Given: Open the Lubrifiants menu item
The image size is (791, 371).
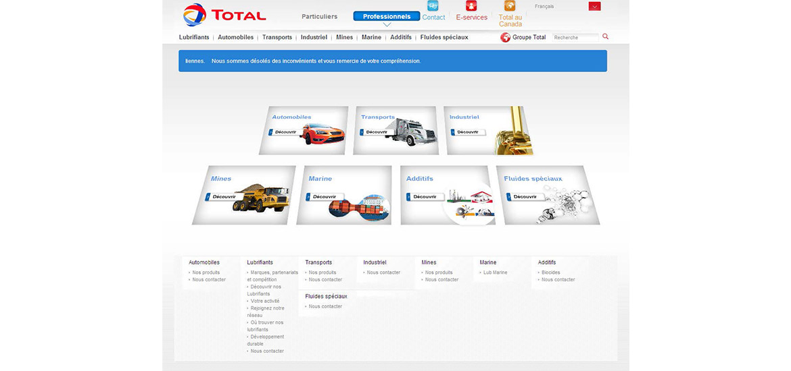Looking at the screenshot, I should click(194, 38).
